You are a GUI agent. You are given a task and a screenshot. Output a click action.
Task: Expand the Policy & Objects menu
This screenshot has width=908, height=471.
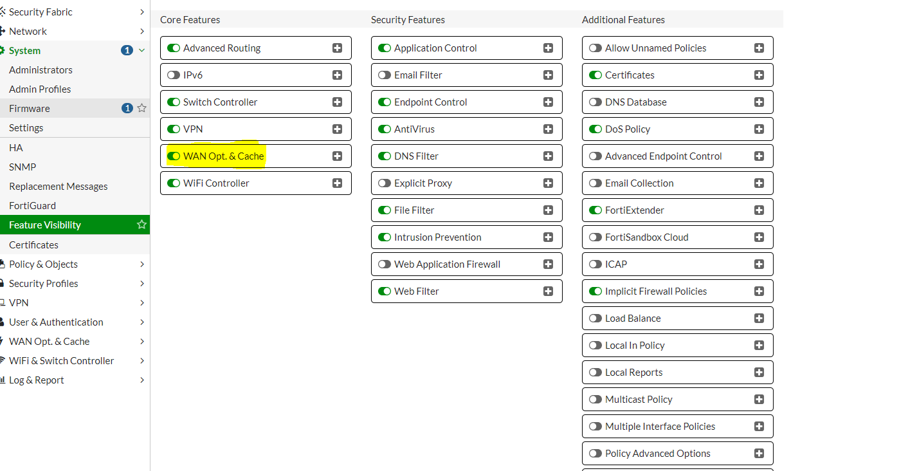click(x=142, y=264)
